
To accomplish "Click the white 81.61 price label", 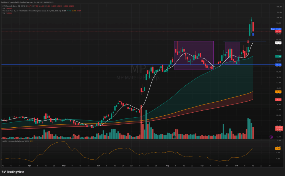I will coord(278,43).
